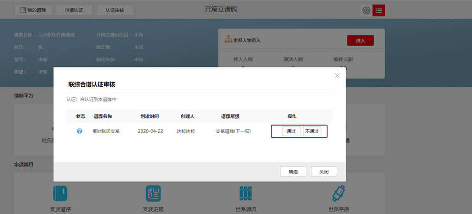Click the 创建时间 column header
472x214 pixels.
click(149, 116)
